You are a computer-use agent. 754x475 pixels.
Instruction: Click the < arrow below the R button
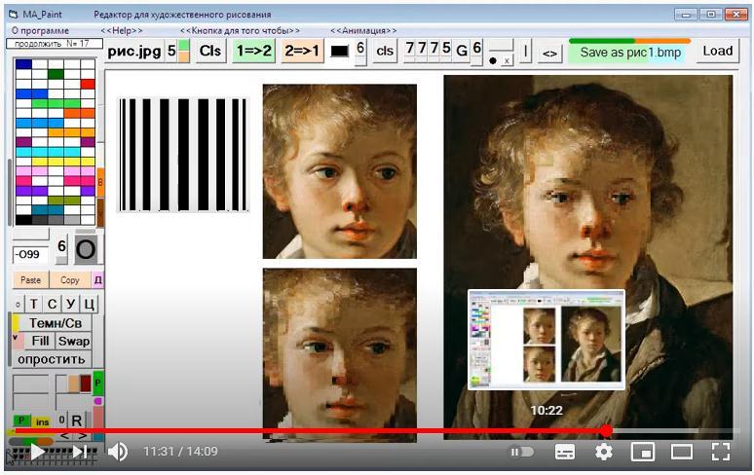pos(64,436)
